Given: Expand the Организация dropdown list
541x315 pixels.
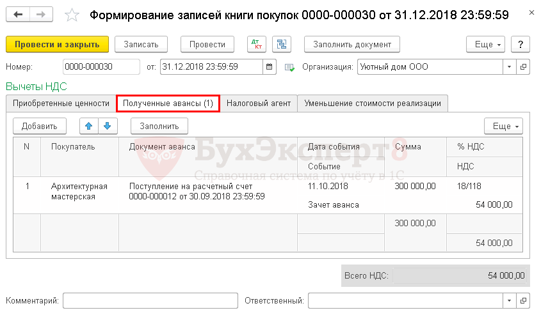Looking at the screenshot, I should pyautogui.click(x=510, y=66).
